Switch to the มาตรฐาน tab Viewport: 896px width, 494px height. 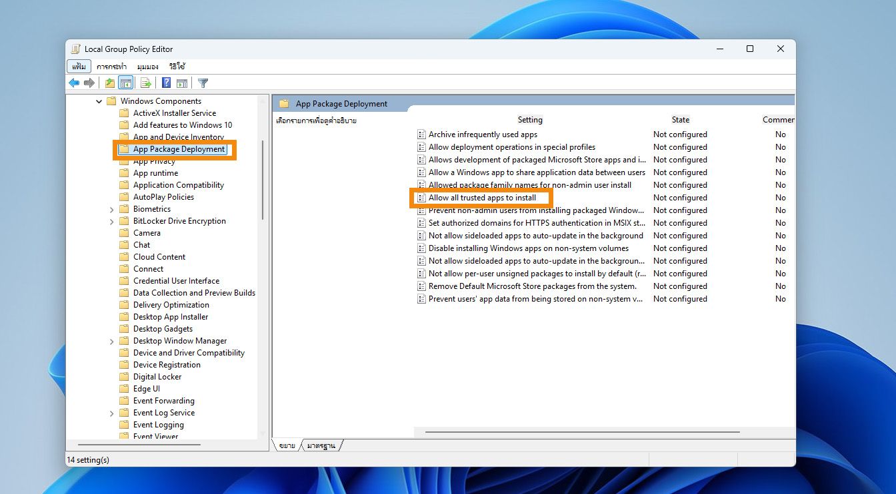pyautogui.click(x=321, y=445)
